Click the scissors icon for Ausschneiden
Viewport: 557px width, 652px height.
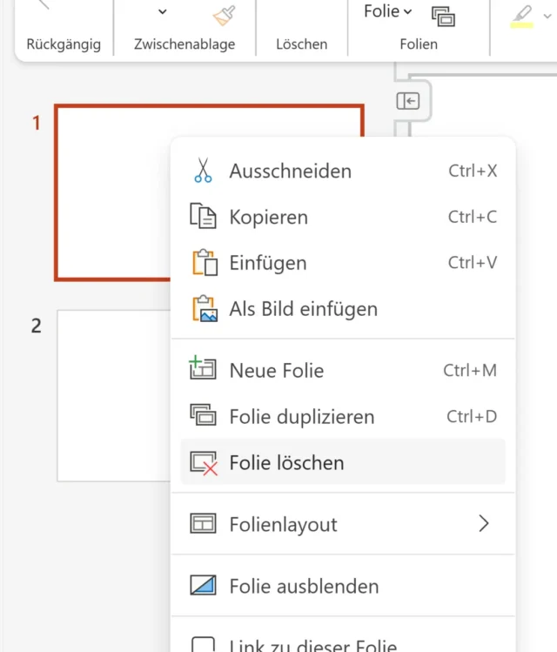pos(203,171)
